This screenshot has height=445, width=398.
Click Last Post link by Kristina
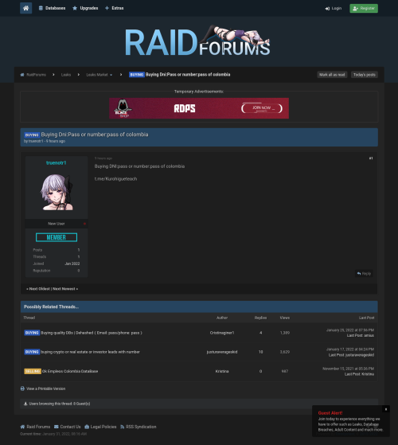[x=353, y=374]
